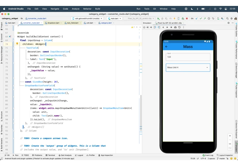Stop the running app with the red square
This screenshot has width=238, height=166.
click(187, 18)
